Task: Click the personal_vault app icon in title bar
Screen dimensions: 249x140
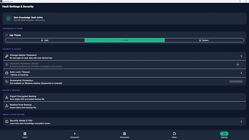Action: 1,1
